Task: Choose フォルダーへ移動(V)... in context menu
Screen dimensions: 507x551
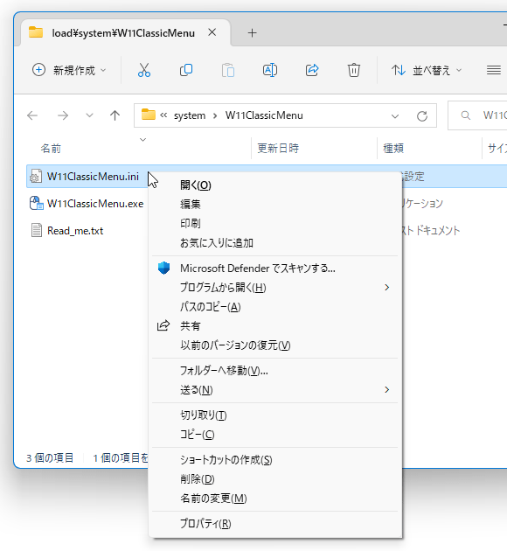Action: pyautogui.click(x=274, y=371)
